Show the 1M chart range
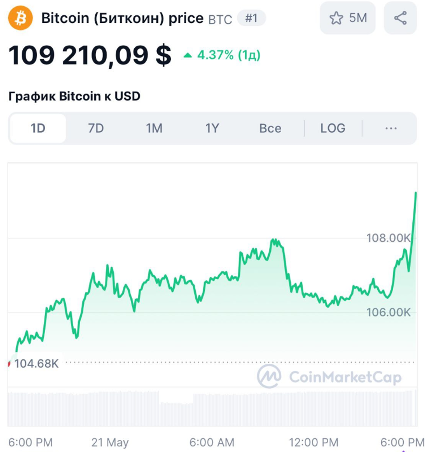This screenshot has height=452, width=430. pos(154,128)
